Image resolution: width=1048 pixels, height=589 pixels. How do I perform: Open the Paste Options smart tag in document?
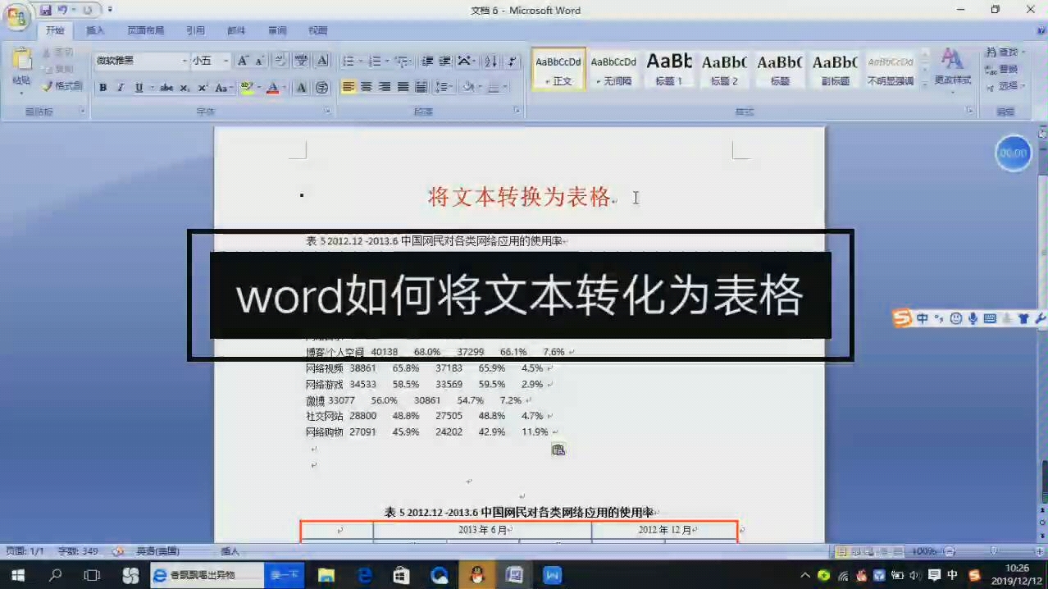558,450
